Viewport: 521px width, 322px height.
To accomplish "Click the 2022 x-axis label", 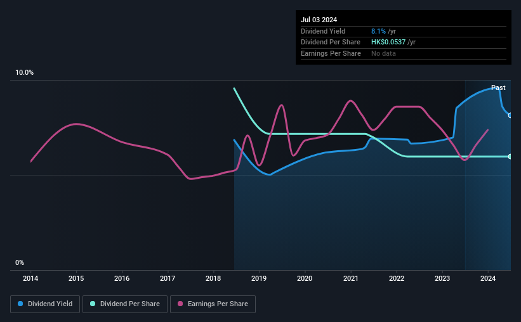I will [x=397, y=278].
